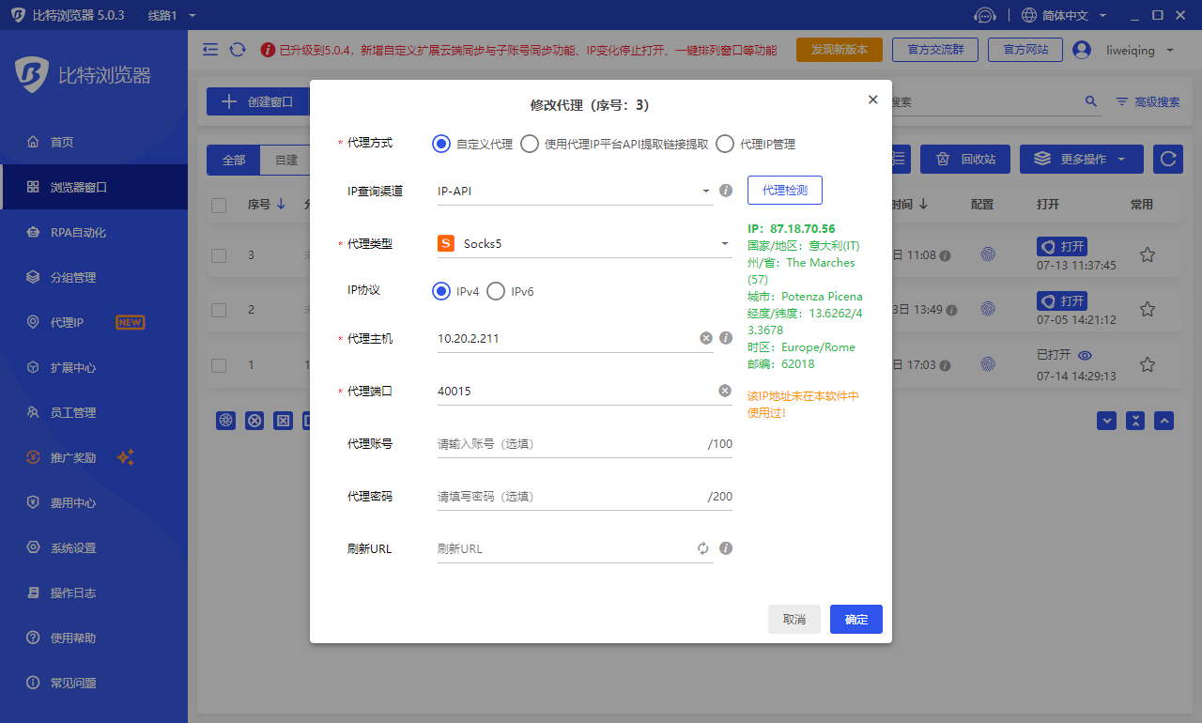Confirm changes with the 确定 button

[855, 619]
